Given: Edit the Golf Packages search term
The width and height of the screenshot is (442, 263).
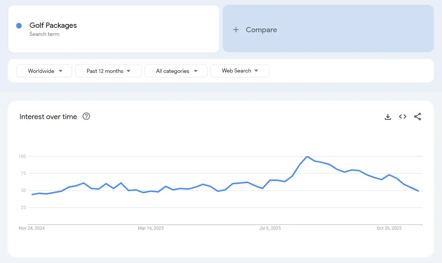Looking at the screenshot, I should coord(53,26).
